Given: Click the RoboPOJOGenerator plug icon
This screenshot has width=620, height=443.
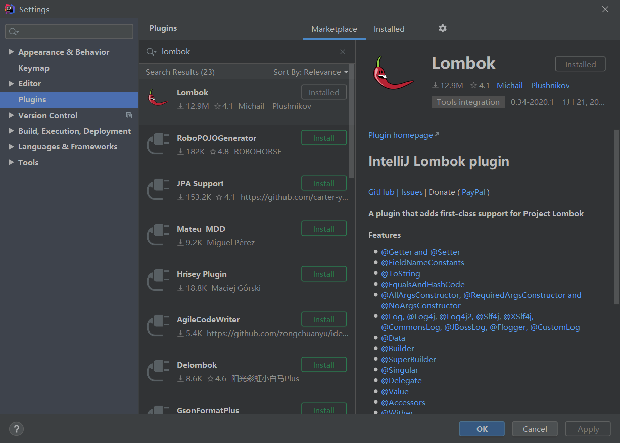Looking at the screenshot, I should 158,143.
